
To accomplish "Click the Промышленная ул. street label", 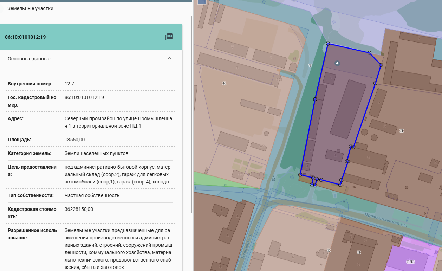I will coord(385,220).
